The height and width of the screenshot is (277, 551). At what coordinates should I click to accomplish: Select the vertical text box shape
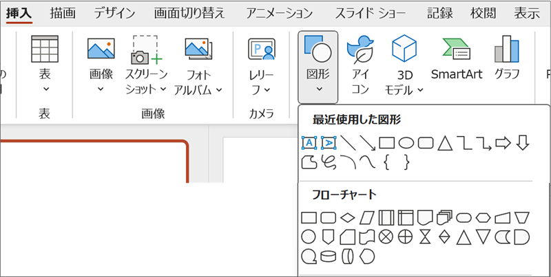click(329, 143)
